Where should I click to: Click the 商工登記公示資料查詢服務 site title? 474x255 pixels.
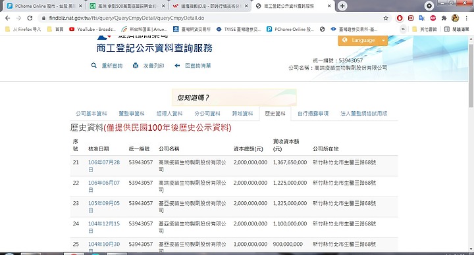click(x=155, y=48)
